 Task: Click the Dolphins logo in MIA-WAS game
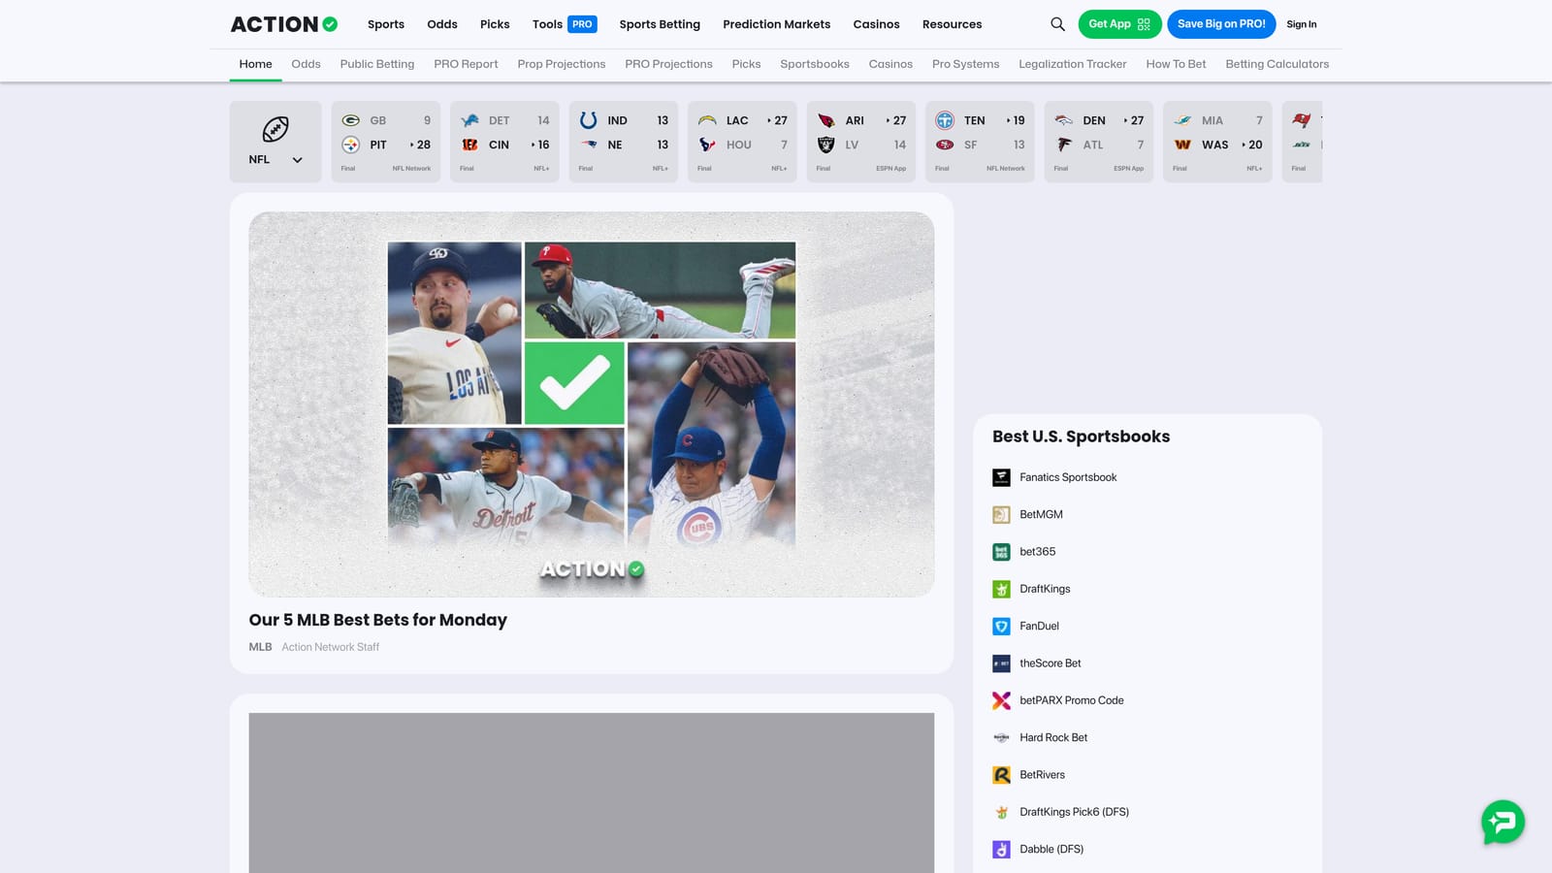click(x=1182, y=120)
